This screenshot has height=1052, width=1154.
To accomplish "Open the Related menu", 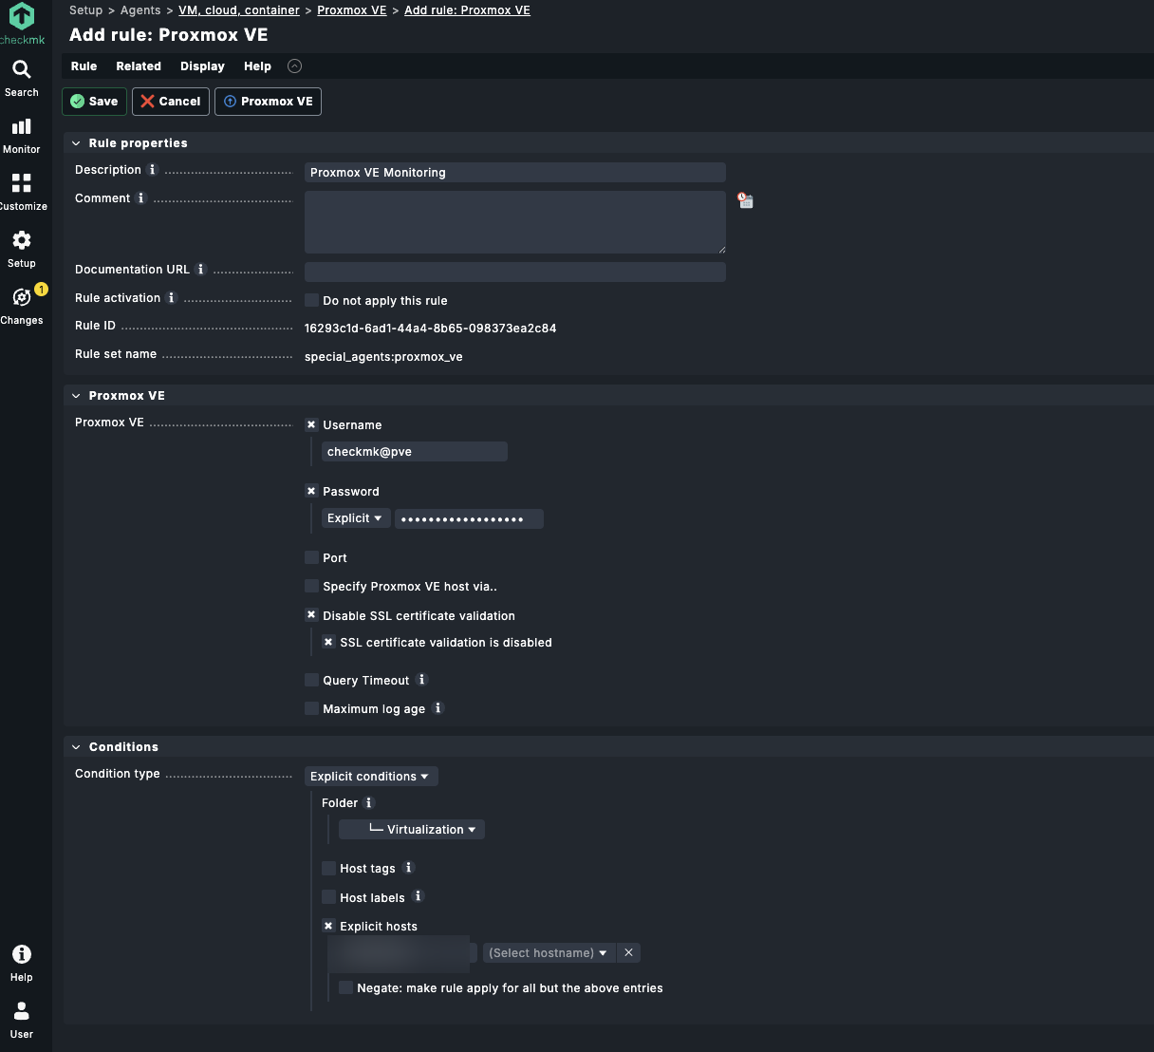I will tap(139, 66).
